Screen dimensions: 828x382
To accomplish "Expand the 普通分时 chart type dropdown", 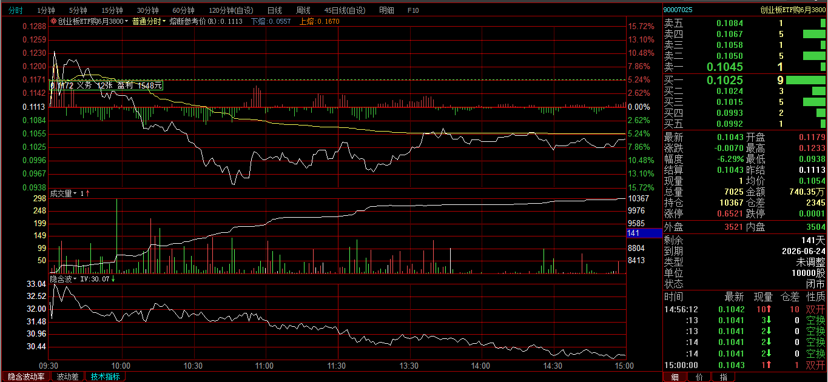I will click(x=149, y=21).
